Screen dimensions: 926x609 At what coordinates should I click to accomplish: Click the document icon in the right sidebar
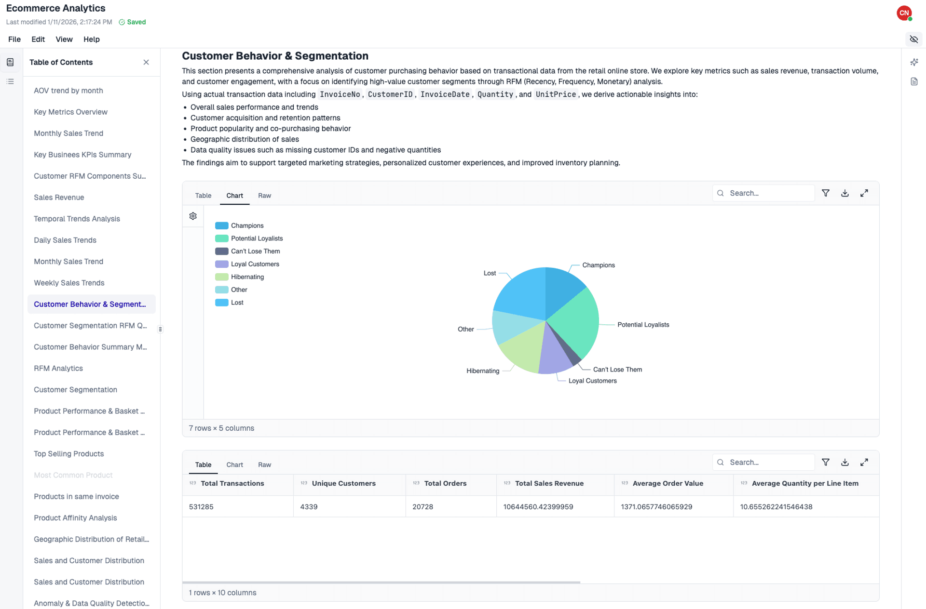click(914, 81)
